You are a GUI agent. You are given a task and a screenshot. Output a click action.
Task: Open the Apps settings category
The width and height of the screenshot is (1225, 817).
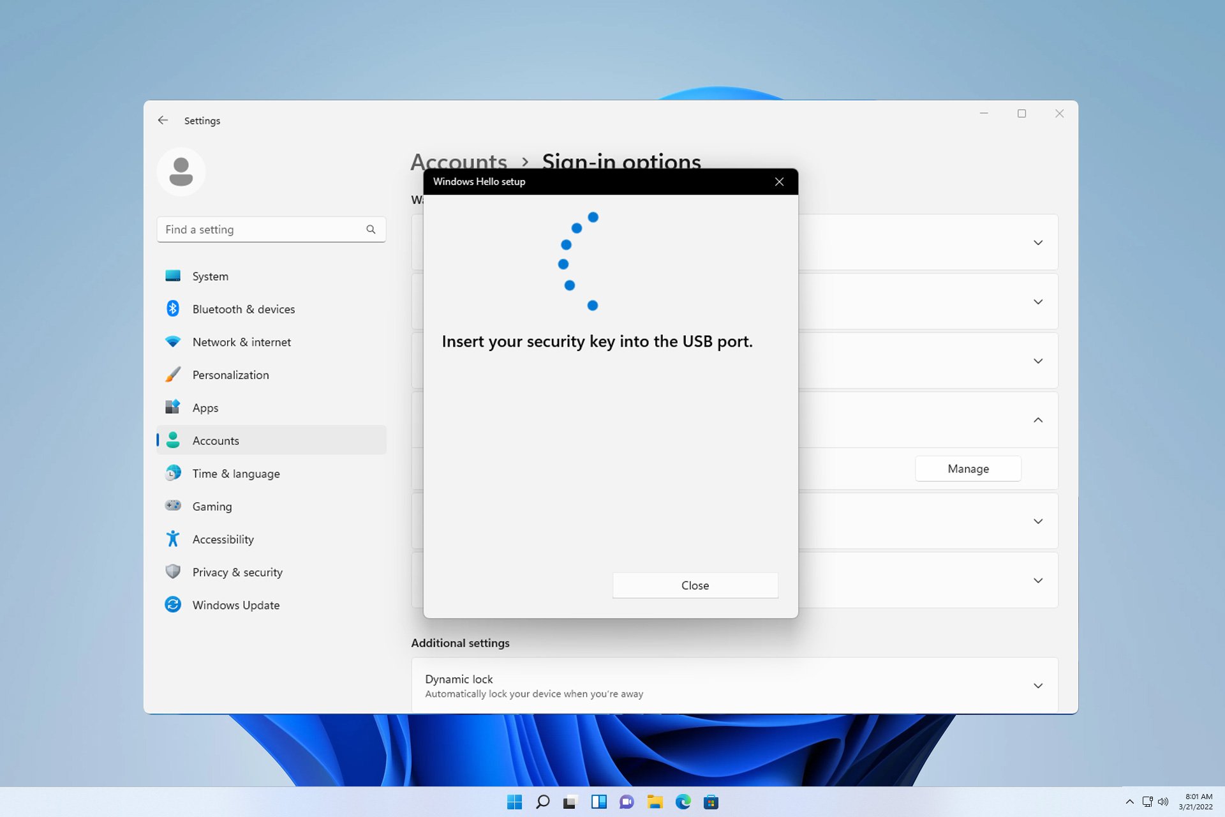pos(205,407)
